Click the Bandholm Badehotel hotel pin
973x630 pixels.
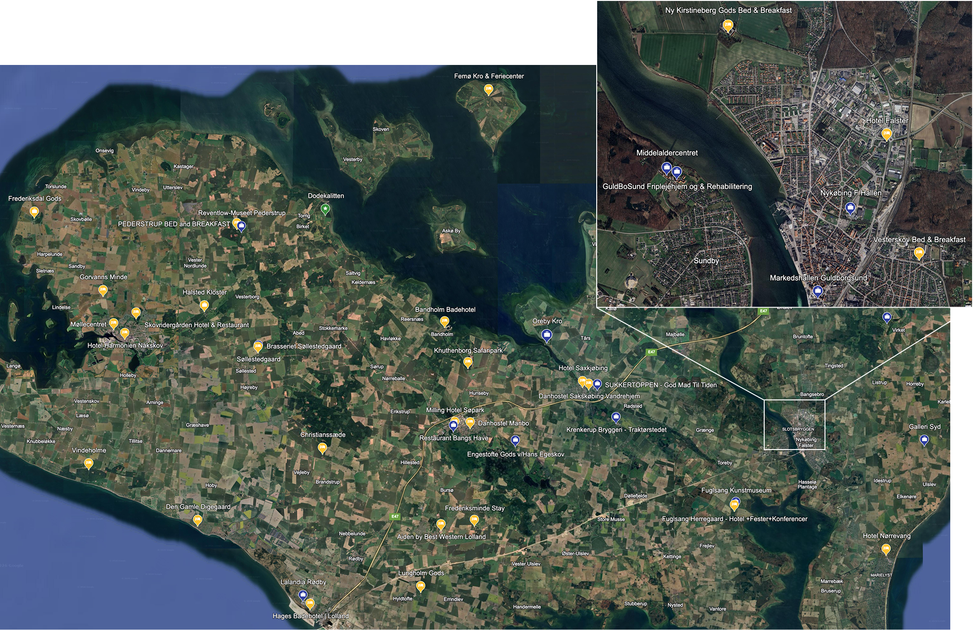[445, 321]
